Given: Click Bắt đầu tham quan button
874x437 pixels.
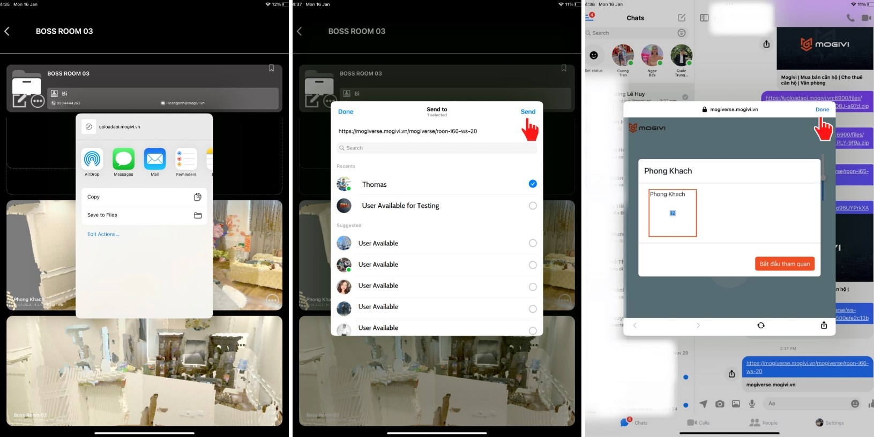Looking at the screenshot, I should click(x=785, y=263).
